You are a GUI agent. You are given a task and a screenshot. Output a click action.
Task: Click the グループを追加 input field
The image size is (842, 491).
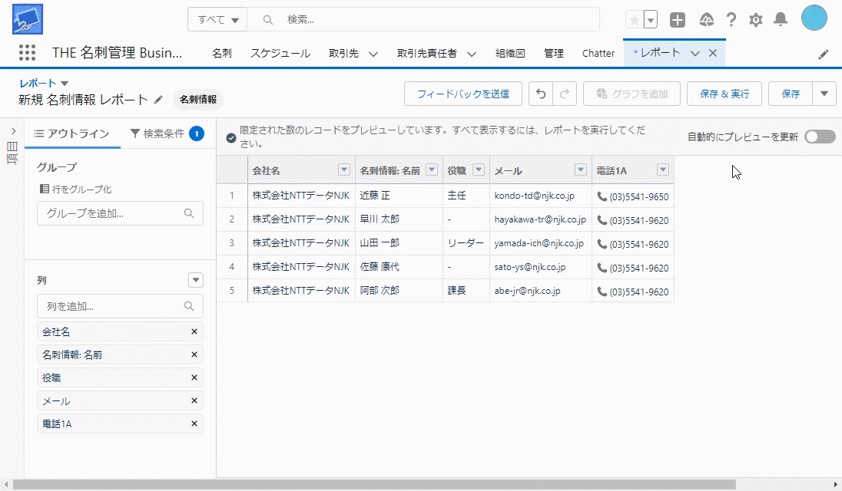click(x=121, y=213)
